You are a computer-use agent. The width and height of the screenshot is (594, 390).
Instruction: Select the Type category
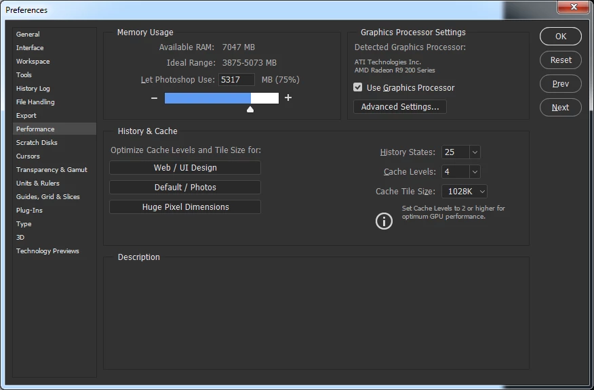54,224
